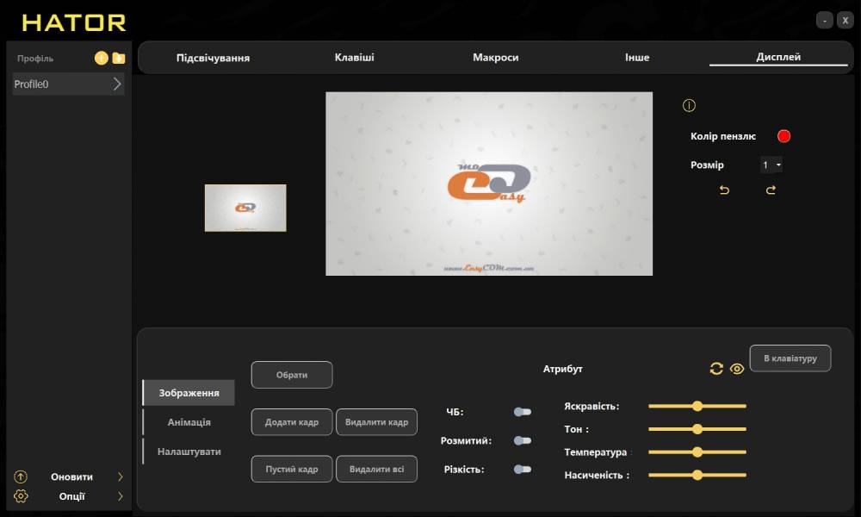This screenshot has width=861, height=517.
Task: Click the add profile plus icon
Action: (101, 58)
